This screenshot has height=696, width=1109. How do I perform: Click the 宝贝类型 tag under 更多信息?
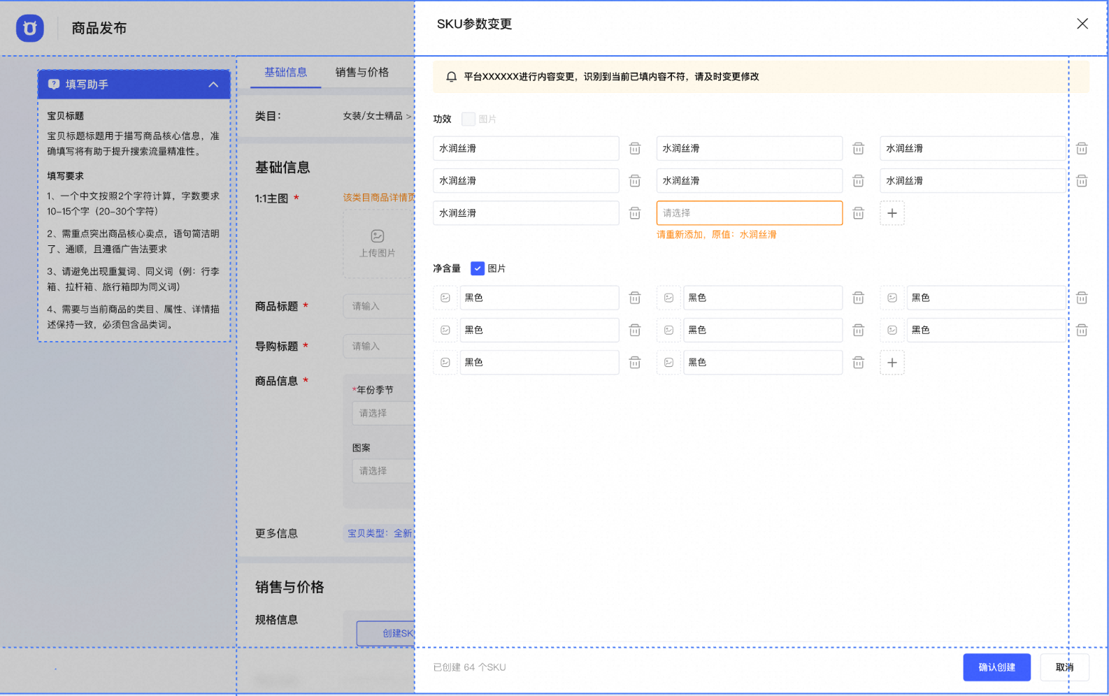click(x=380, y=533)
